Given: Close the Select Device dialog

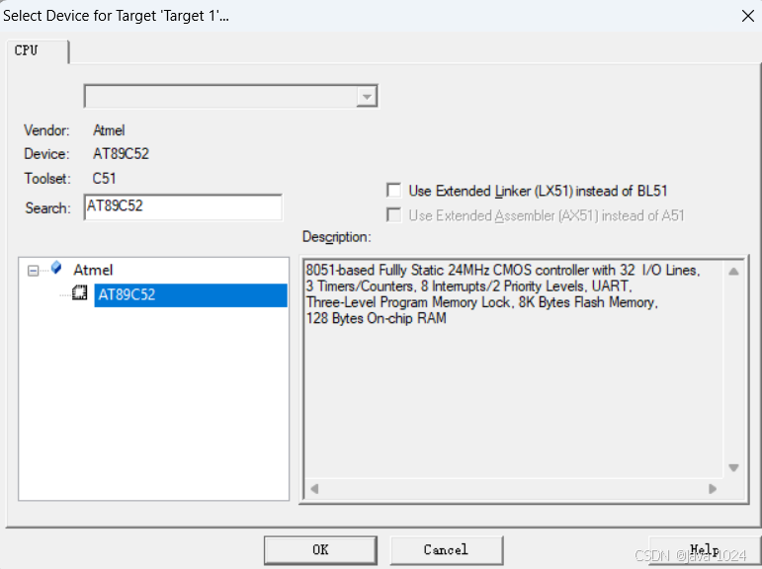Looking at the screenshot, I should 748,16.
